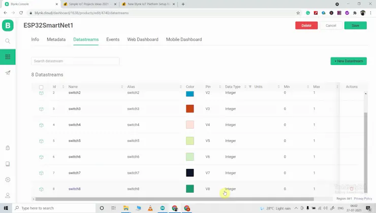Bookmark this page with the star icon
The width and height of the screenshot is (376, 213).
[x=298, y=13]
